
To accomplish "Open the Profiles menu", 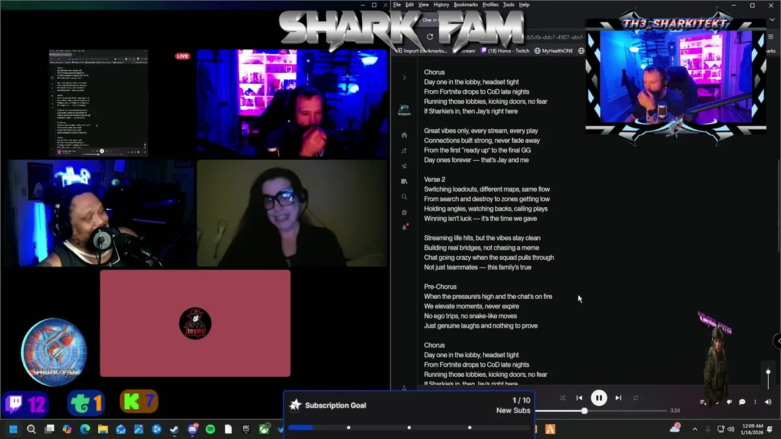I will point(491,5).
